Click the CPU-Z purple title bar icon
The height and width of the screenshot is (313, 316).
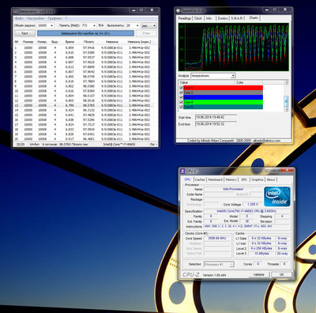point(182,171)
